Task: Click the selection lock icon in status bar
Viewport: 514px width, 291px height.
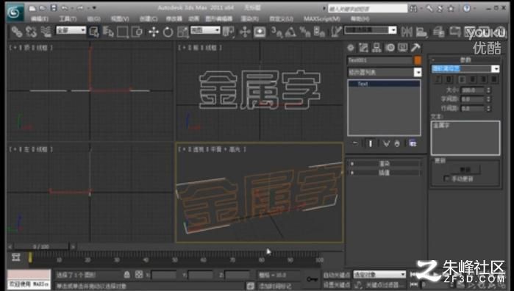Action: (127, 275)
